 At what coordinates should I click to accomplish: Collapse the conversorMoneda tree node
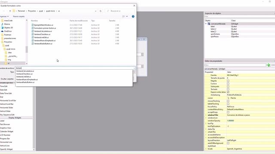[206, 24]
